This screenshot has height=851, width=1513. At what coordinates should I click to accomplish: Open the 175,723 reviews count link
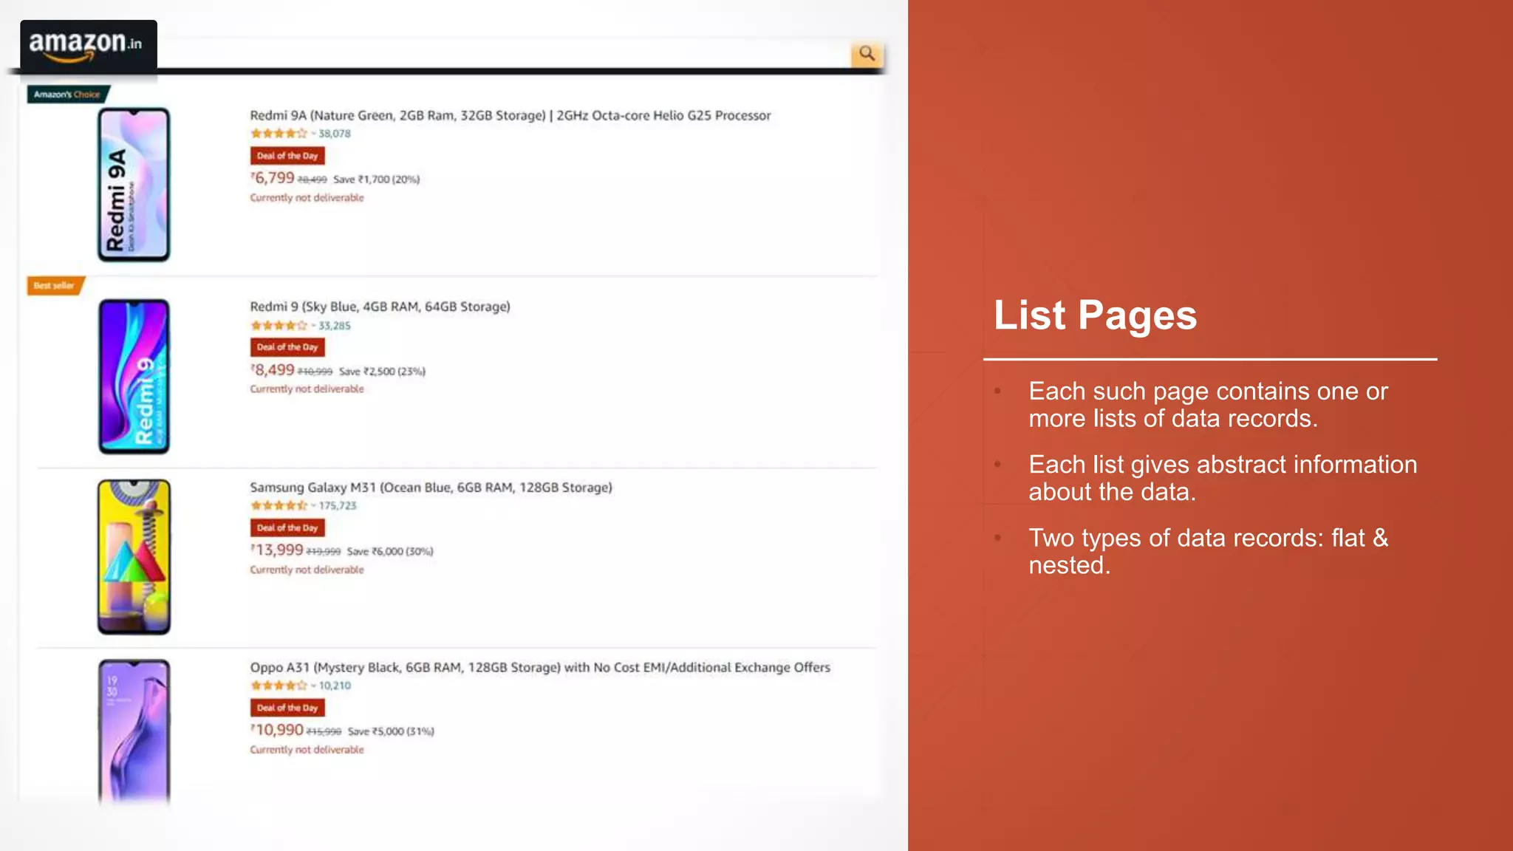pyautogui.click(x=338, y=506)
